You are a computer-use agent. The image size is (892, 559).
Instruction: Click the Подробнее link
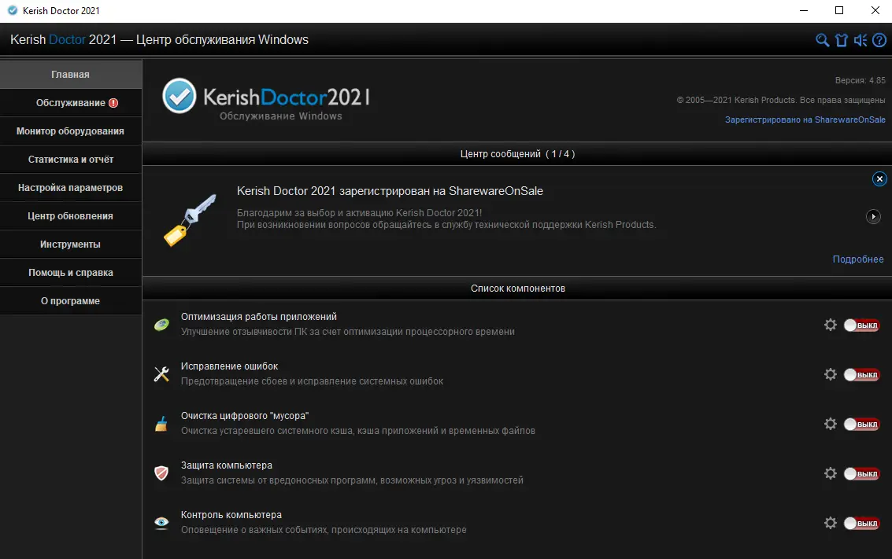(x=857, y=259)
